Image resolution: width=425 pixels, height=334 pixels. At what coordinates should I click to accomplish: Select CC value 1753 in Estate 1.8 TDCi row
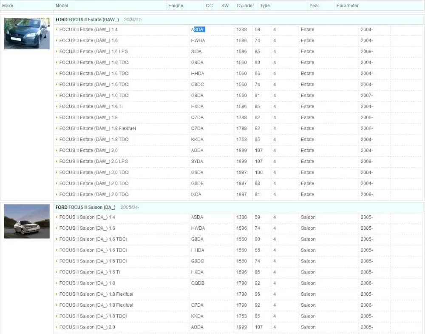tap(241, 140)
